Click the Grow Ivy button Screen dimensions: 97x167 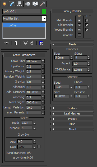coord(24,135)
